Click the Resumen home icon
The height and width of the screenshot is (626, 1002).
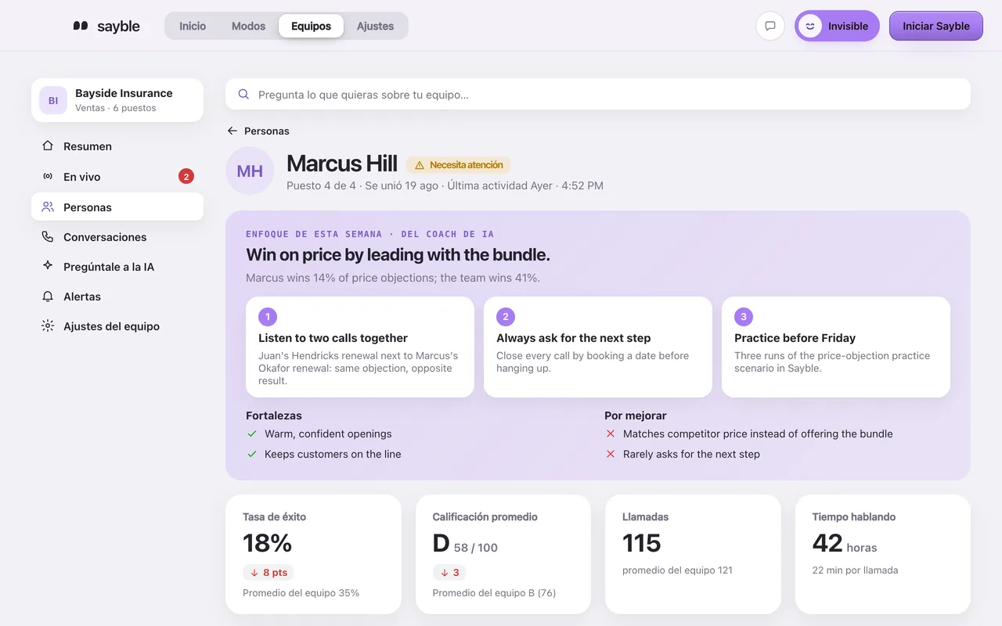pos(48,146)
